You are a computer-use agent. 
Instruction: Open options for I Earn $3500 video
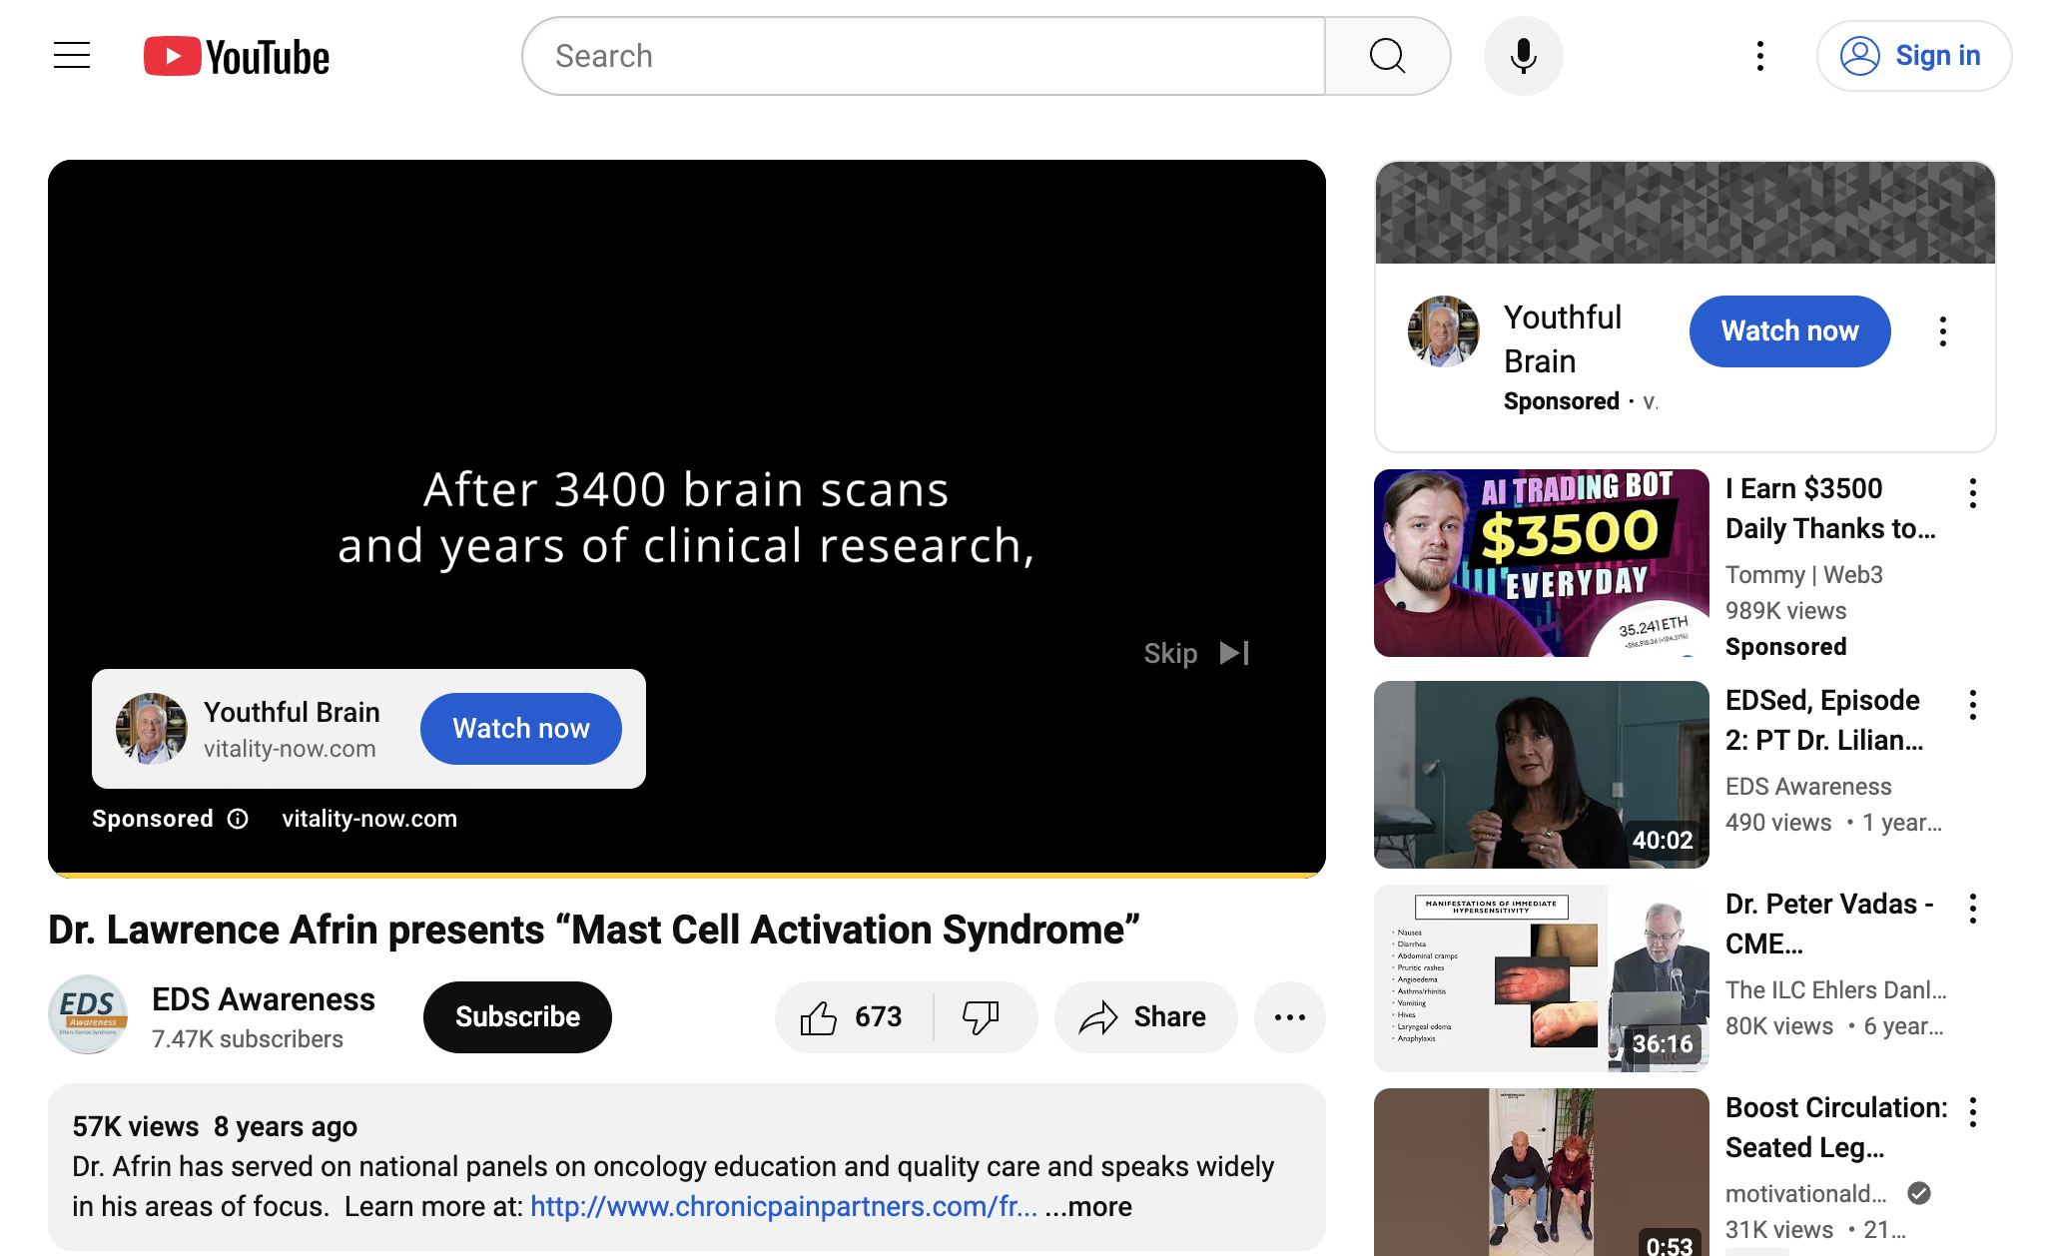tap(1973, 493)
